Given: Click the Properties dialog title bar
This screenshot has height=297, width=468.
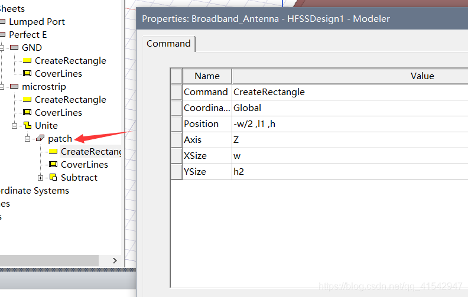Looking at the screenshot, I should point(302,18).
